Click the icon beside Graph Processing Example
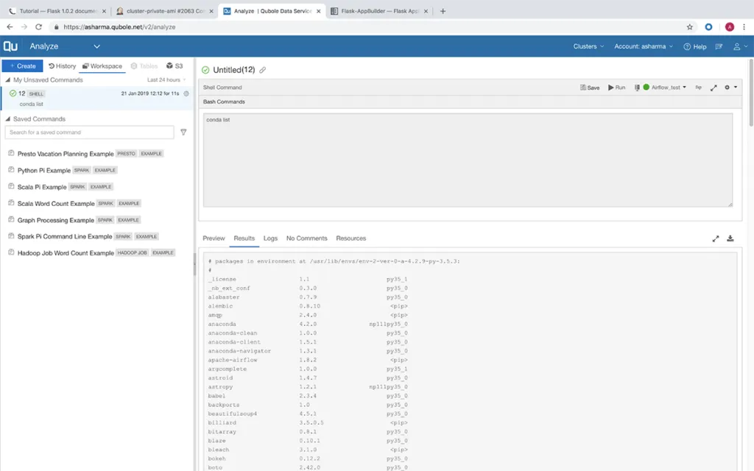Viewport: 754px width, 471px height. 11,219
